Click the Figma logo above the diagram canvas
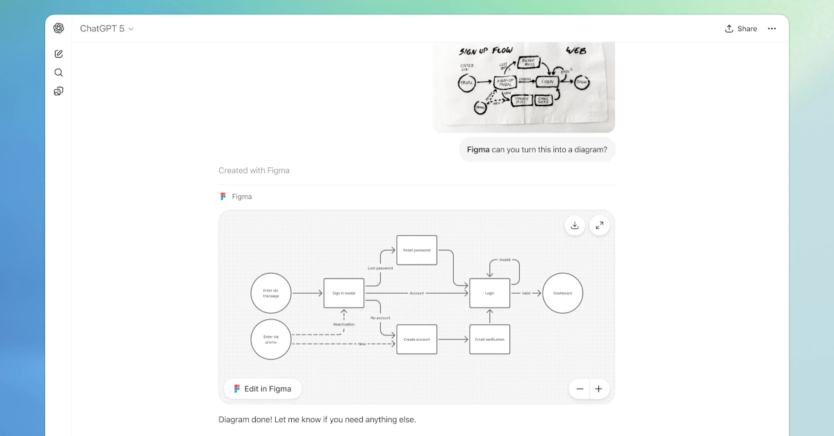The width and height of the screenshot is (834, 436). (224, 196)
